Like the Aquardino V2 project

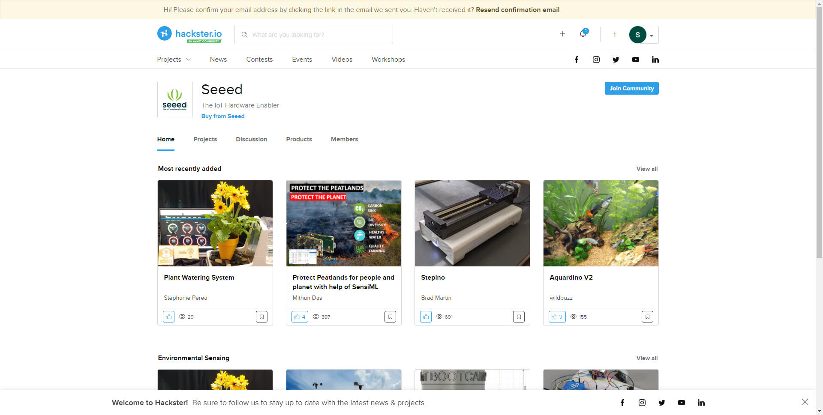pos(557,317)
